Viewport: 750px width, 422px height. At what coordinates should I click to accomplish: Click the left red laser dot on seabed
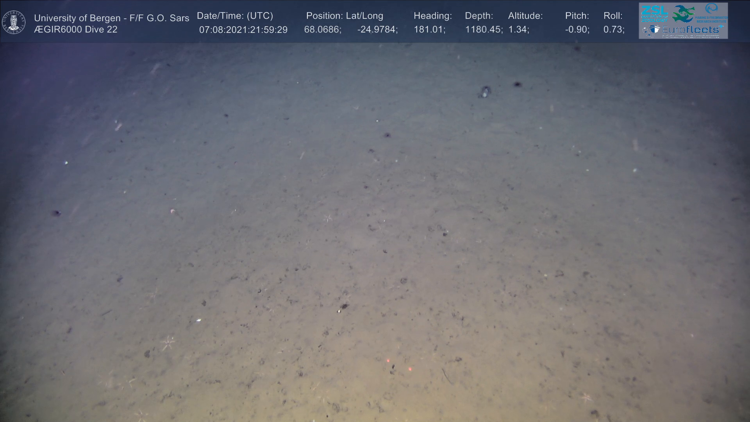click(x=388, y=360)
